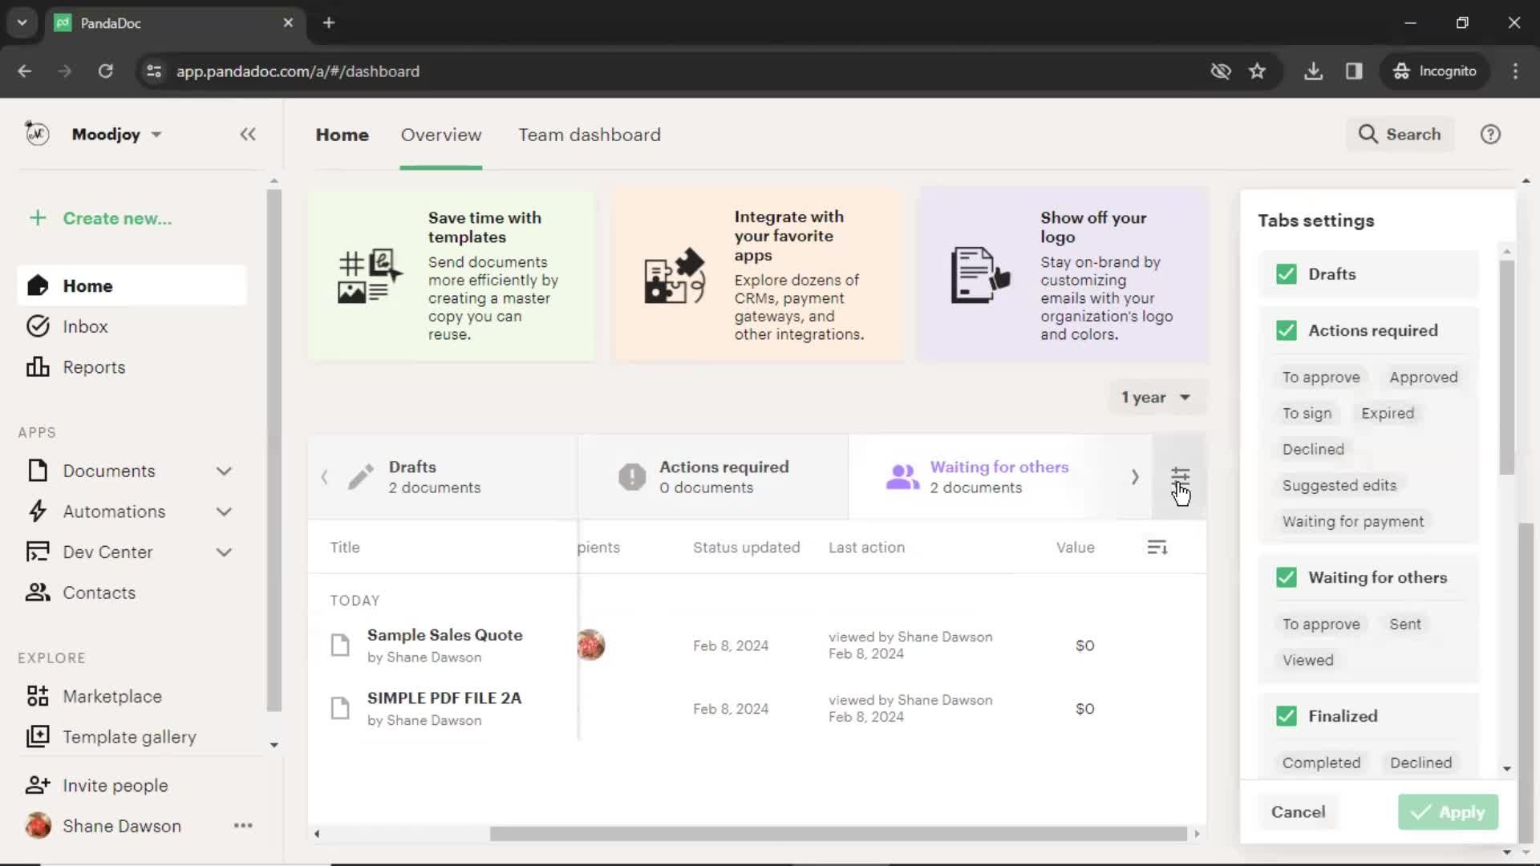Open the browser tab search dropdown

tap(22, 22)
